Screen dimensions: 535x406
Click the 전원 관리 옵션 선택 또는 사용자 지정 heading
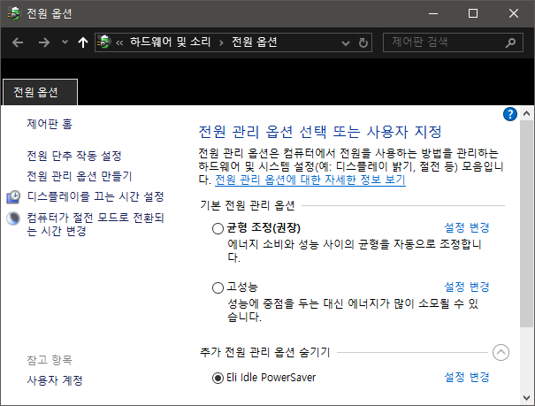click(x=320, y=132)
